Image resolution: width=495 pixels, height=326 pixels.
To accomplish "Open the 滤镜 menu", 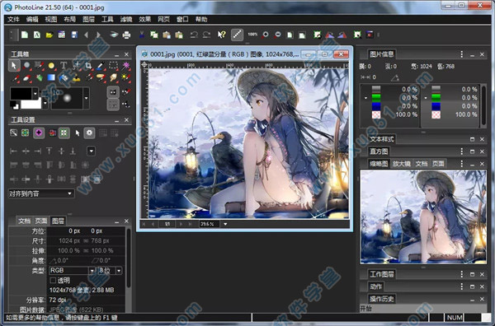I will point(126,19).
